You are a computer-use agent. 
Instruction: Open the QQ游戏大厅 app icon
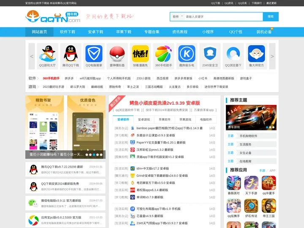click(47, 54)
